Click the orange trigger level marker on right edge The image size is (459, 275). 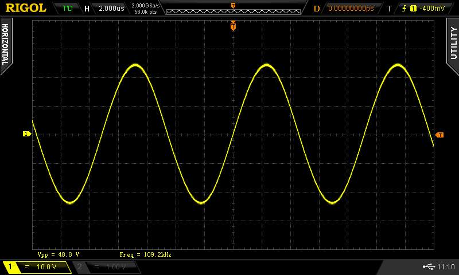[x=439, y=135]
